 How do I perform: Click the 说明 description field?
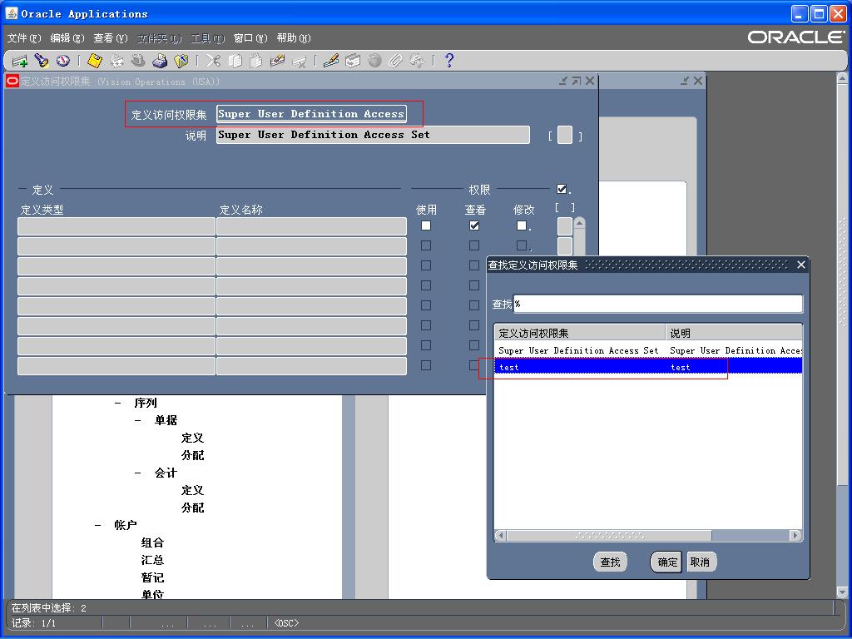373,135
